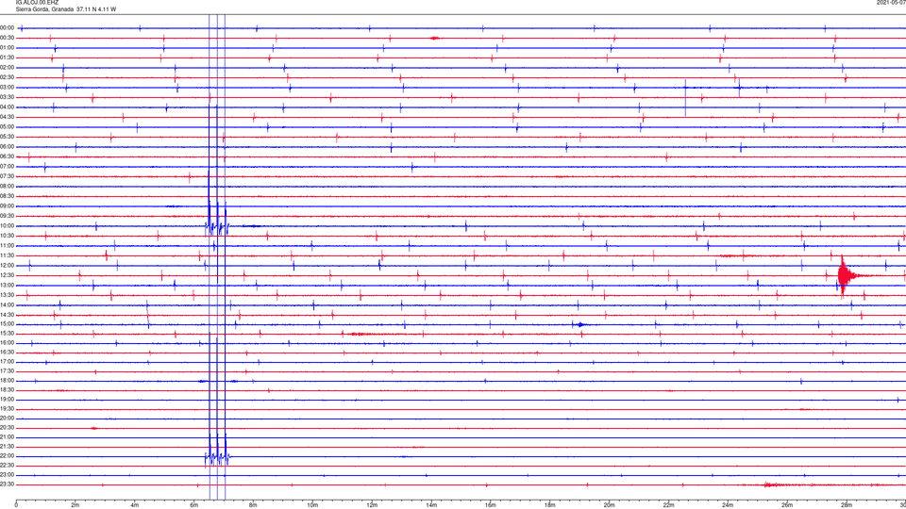The image size is (906, 509).
Task: Select the 00:30 trace time label
Action: [x=8, y=38]
